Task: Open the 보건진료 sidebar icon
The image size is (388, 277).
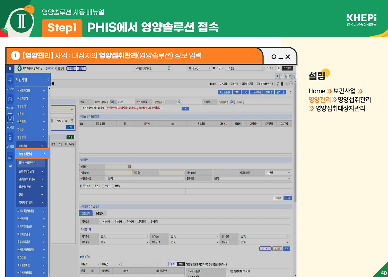Action: pyautogui.click(x=10, y=80)
